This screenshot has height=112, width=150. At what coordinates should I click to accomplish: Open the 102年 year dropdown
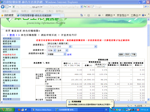(x=54, y=50)
